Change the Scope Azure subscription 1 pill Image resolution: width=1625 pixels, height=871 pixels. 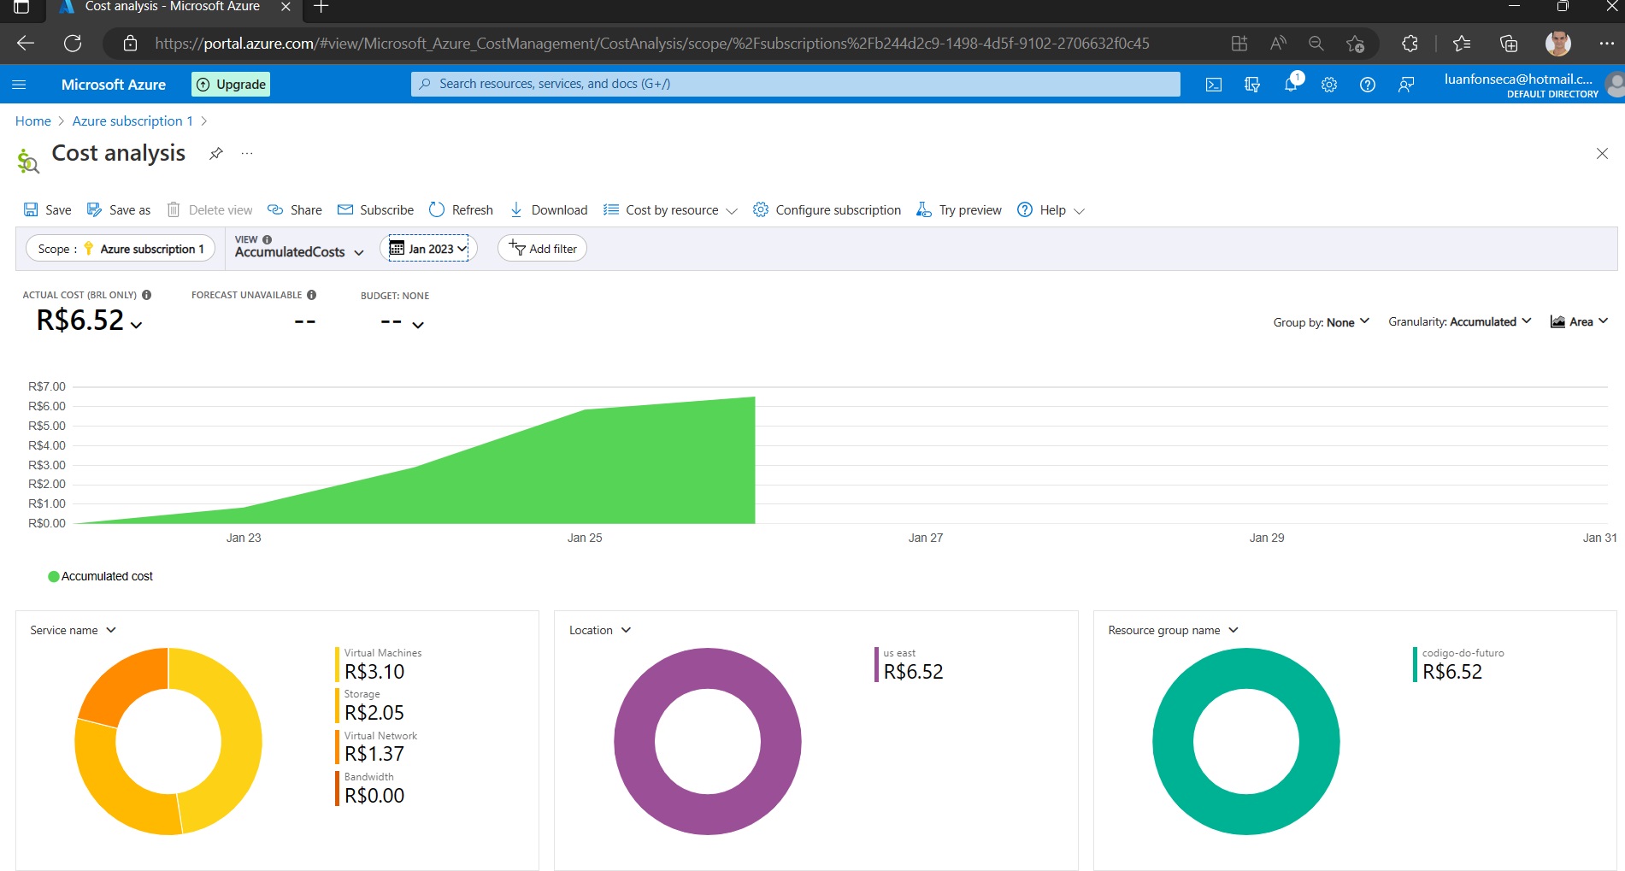[x=121, y=249]
